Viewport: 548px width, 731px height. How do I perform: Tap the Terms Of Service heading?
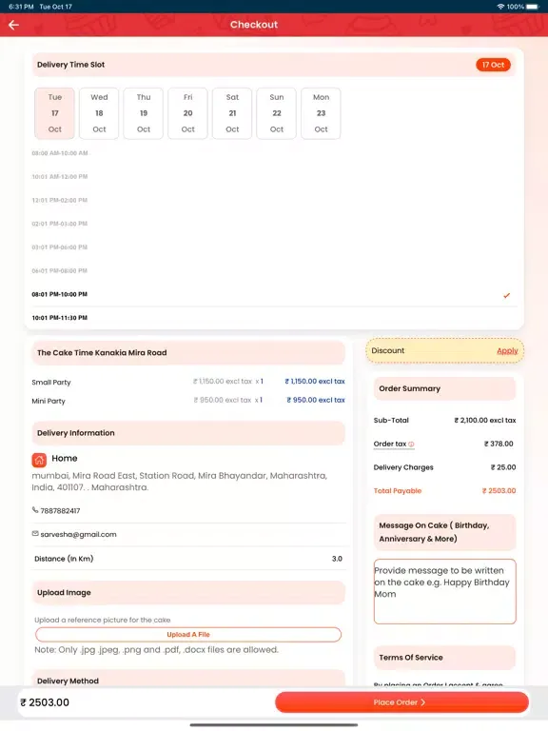(x=411, y=658)
